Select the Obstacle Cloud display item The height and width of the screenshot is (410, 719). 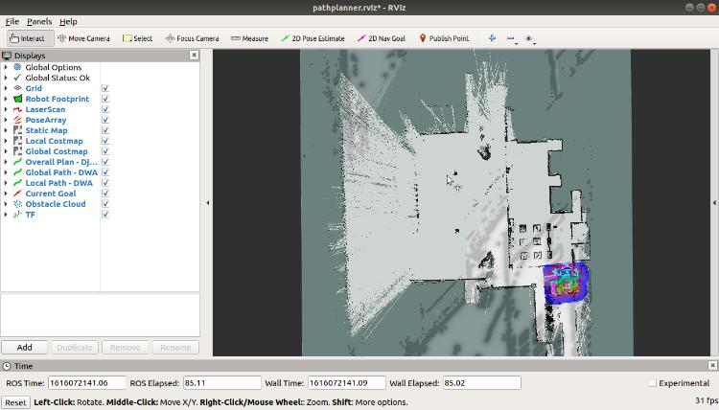tap(55, 204)
